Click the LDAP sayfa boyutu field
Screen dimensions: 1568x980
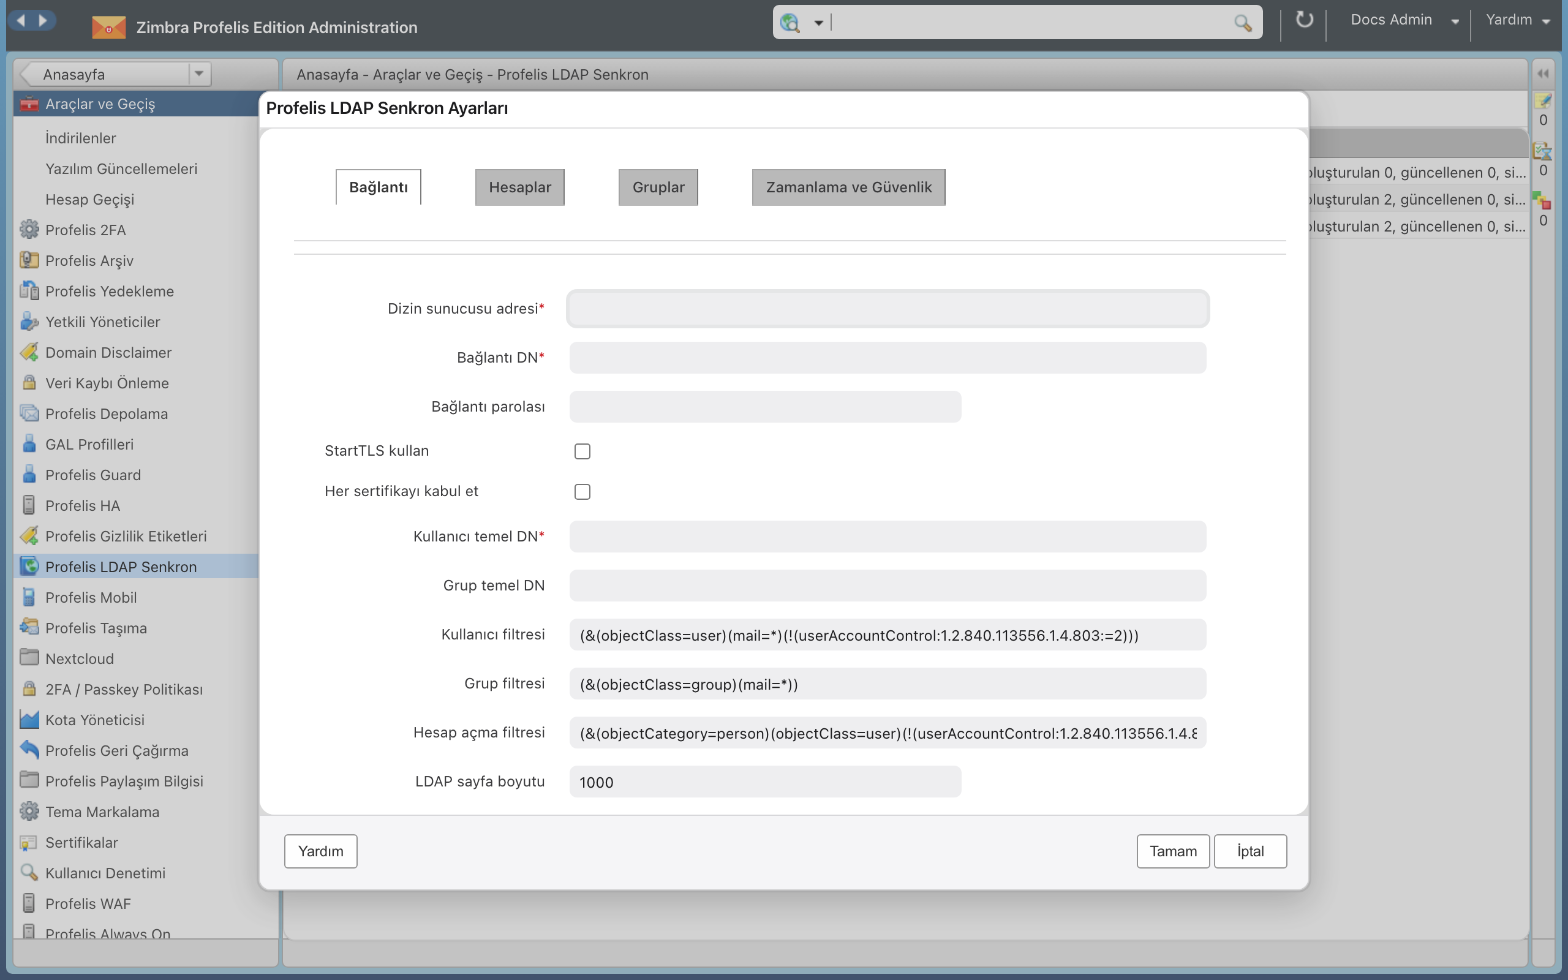tap(765, 782)
